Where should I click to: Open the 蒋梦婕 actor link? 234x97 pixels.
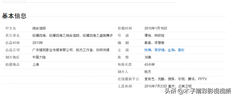point(159,50)
